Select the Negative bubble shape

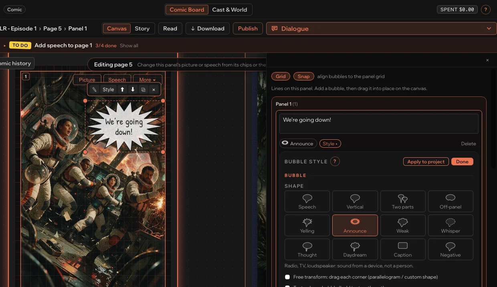coord(451,249)
